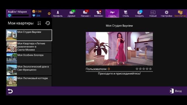The image size is (187, 105).
Task: Click the level shield badge icon
Action: point(10,15)
